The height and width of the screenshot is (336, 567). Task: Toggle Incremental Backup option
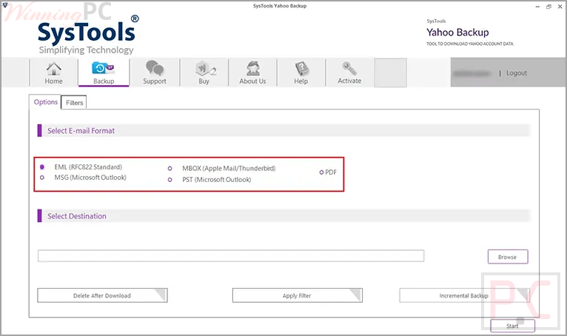click(x=464, y=295)
